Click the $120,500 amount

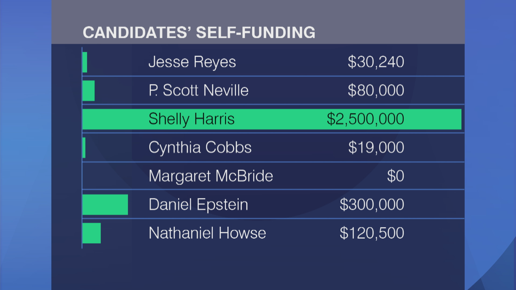coord(372,233)
